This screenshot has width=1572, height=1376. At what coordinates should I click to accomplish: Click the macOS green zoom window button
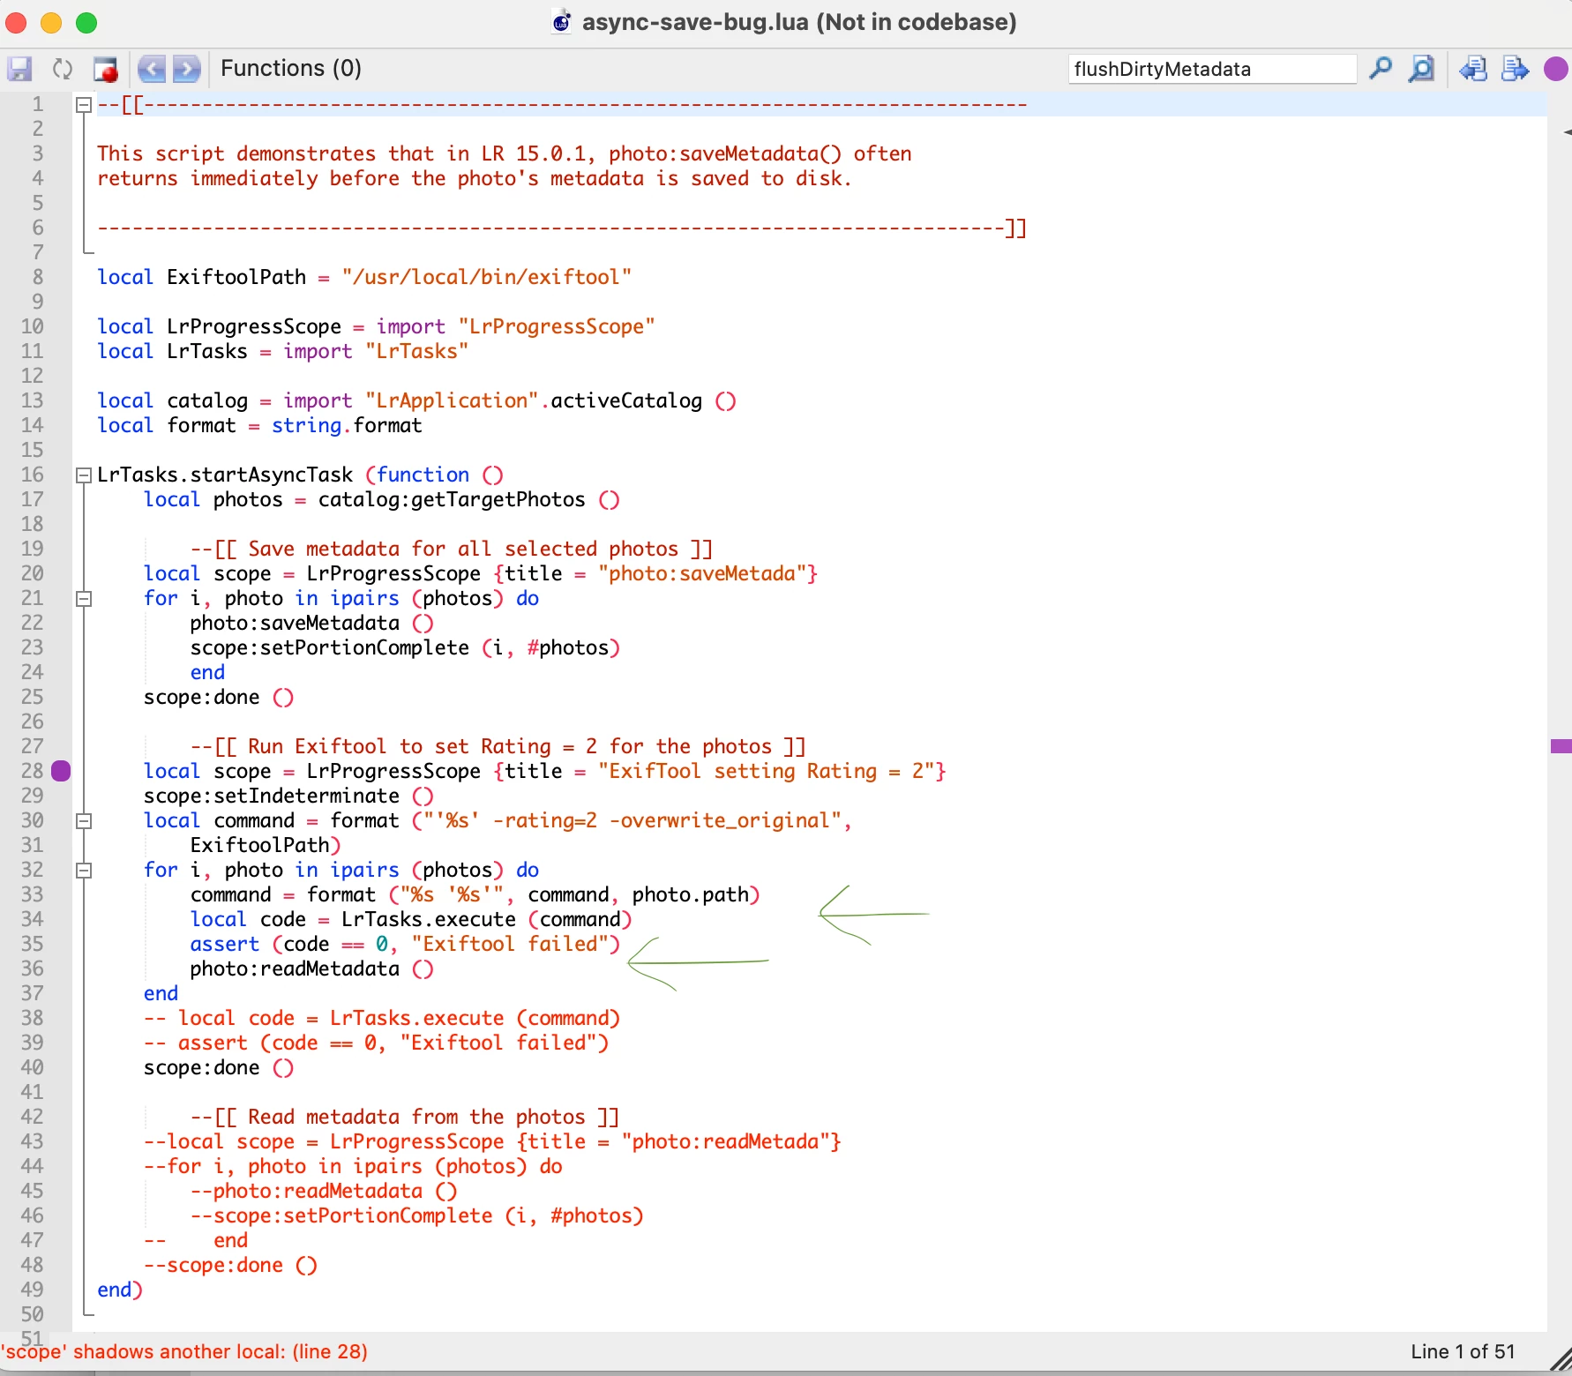(x=86, y=22)
